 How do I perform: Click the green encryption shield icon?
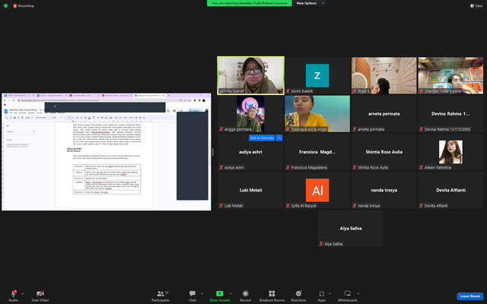pyautogui.click(x=5, y=5)
